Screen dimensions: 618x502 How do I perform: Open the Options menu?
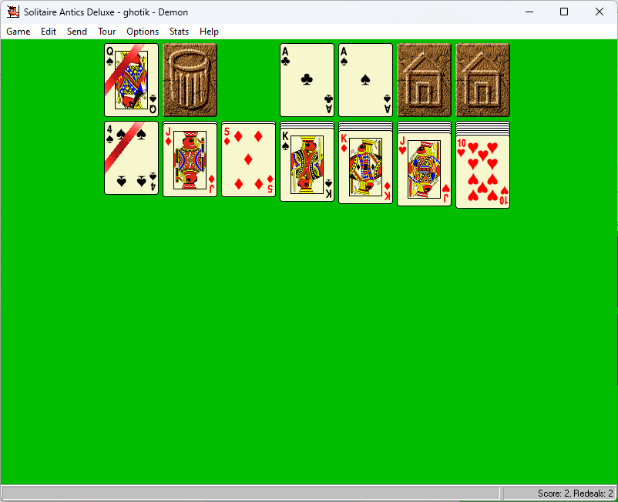143,32
